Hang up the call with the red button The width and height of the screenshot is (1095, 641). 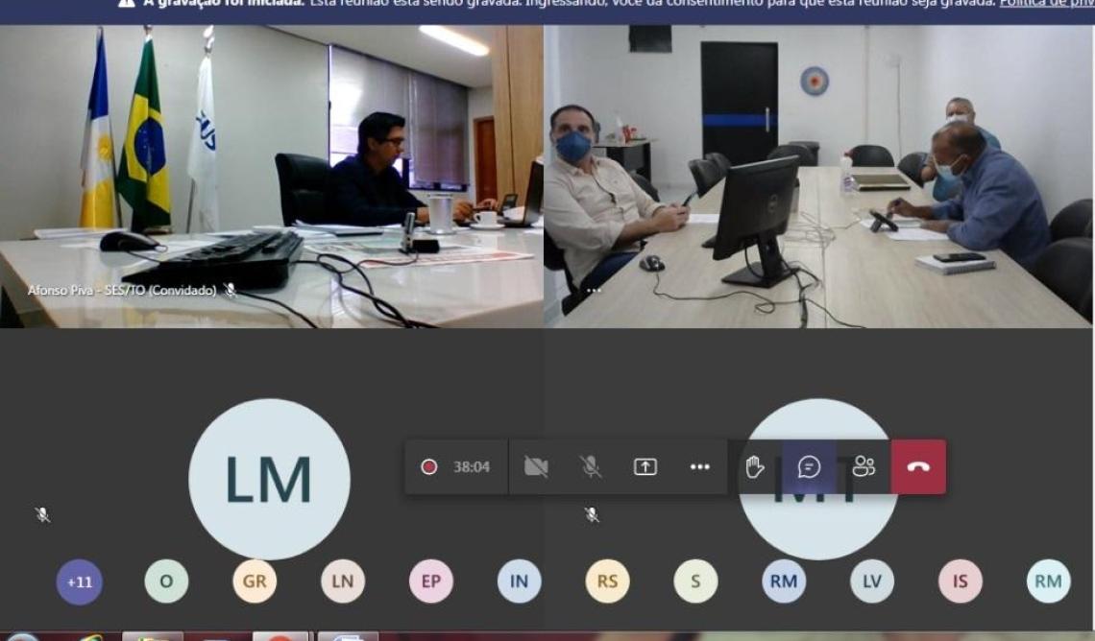(918, 466)
